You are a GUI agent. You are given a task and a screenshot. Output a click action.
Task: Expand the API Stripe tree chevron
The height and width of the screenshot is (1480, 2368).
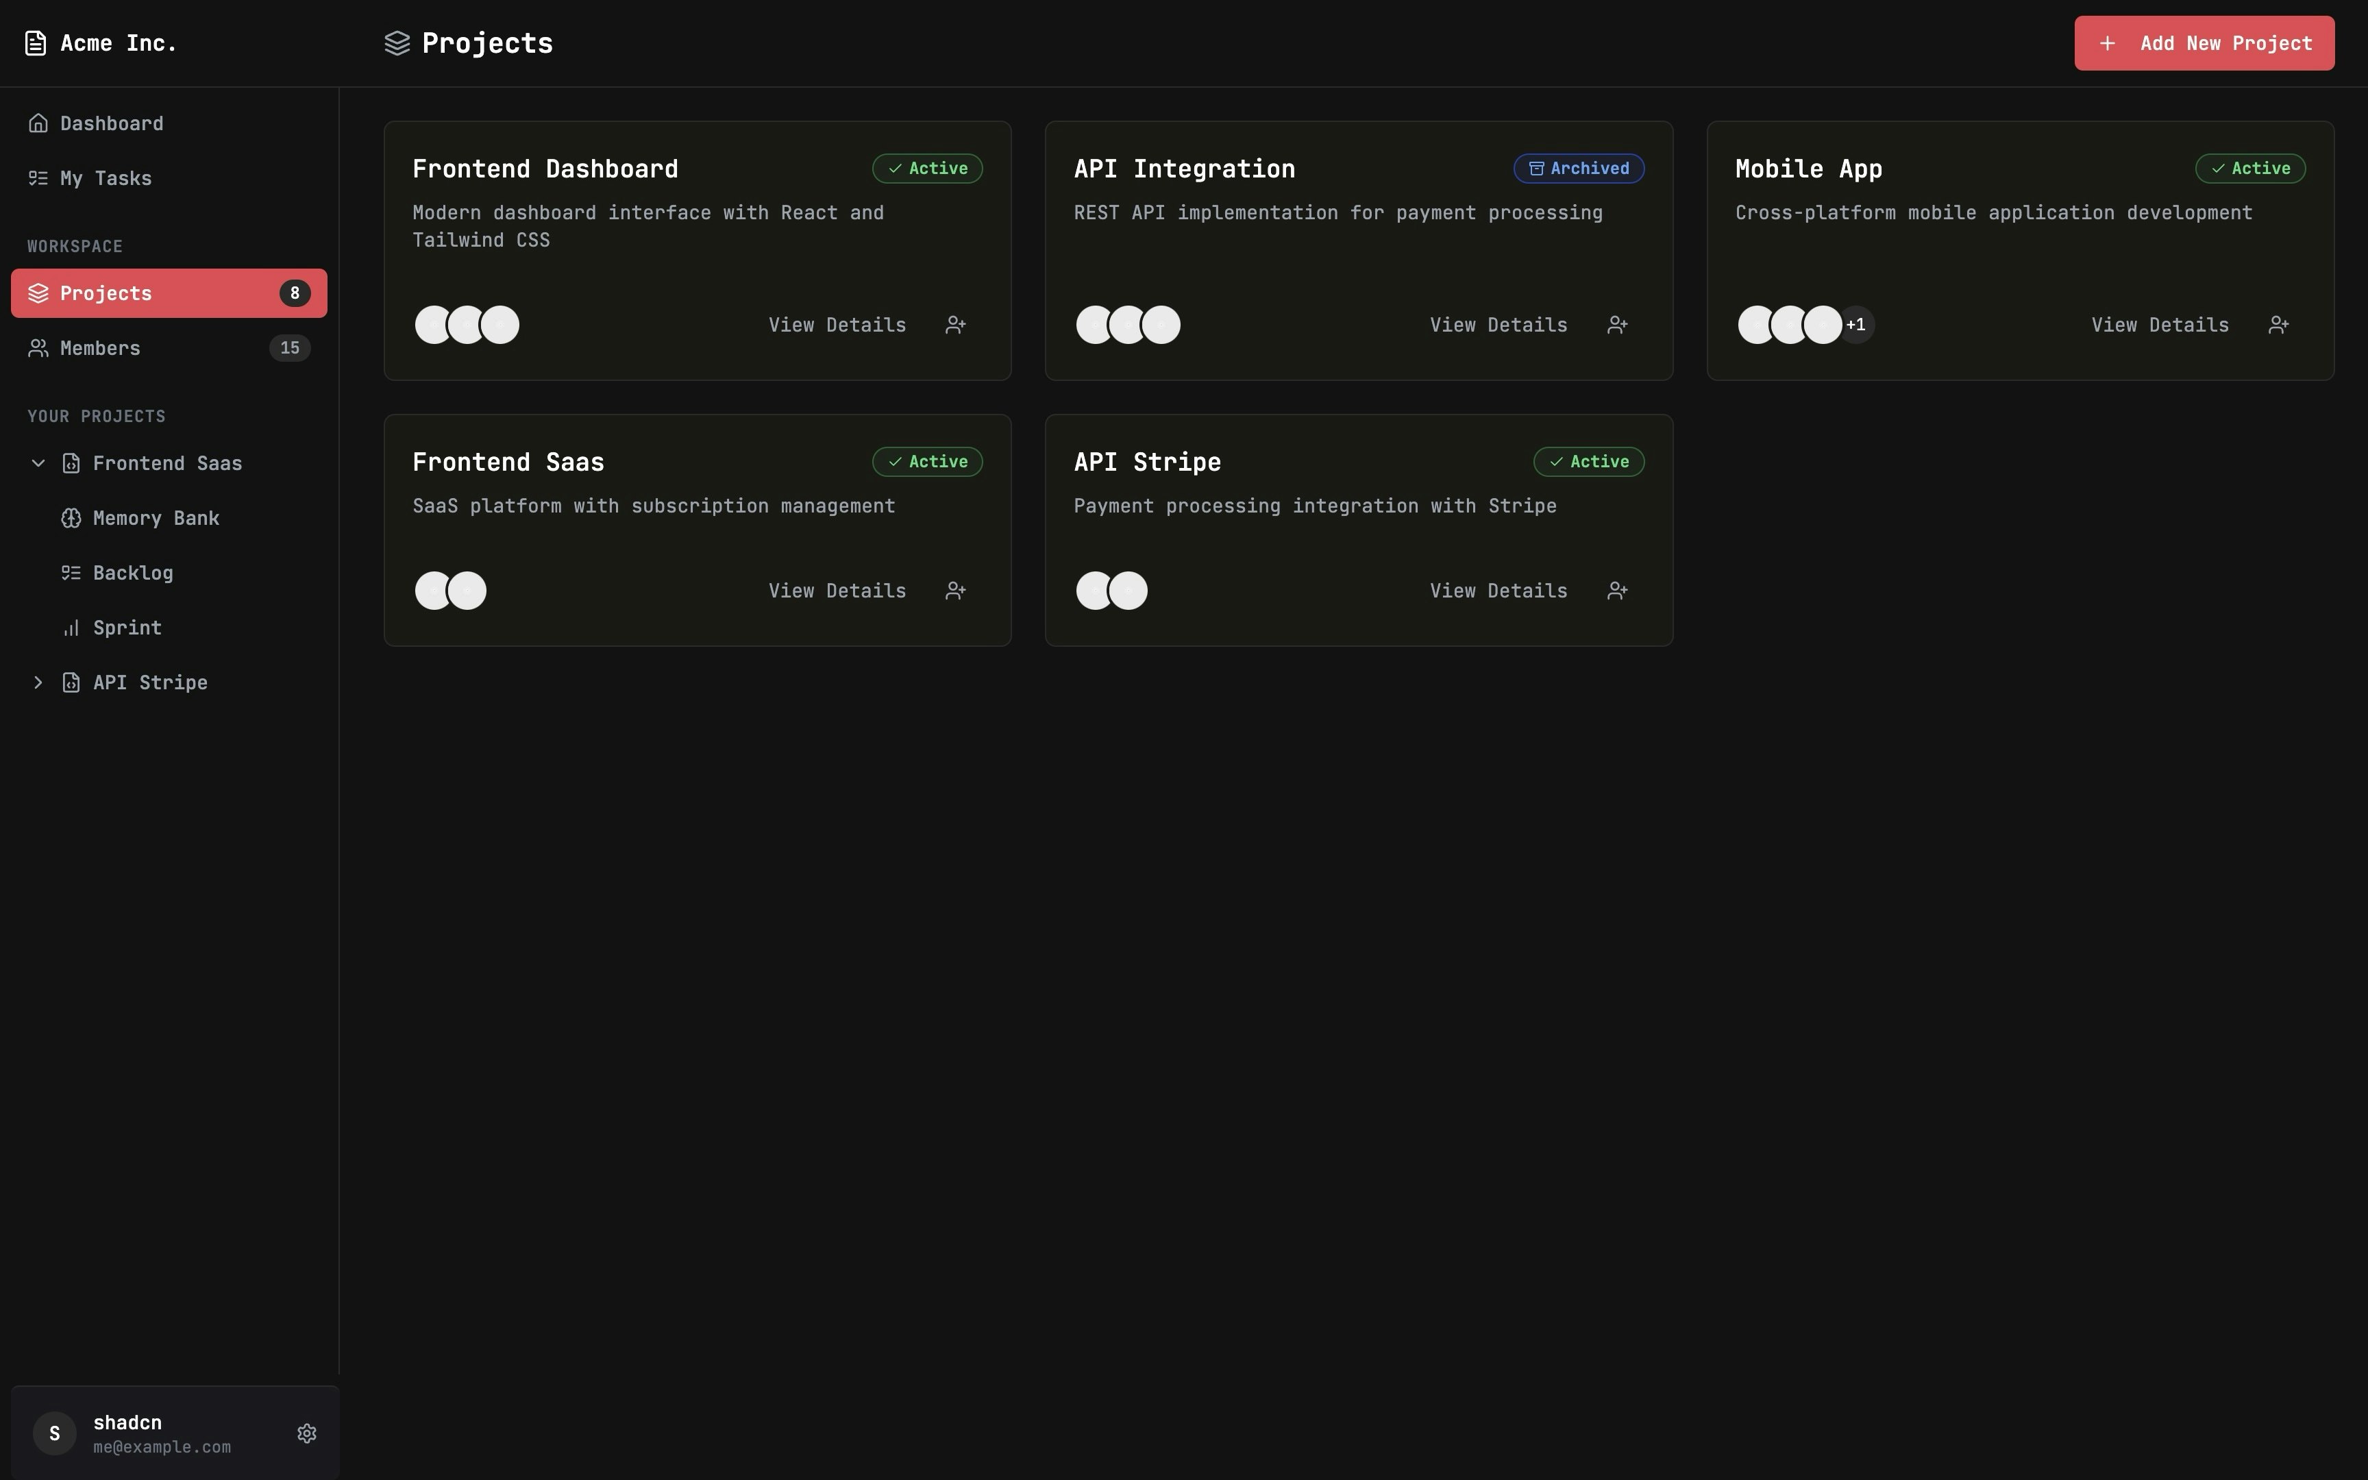tap(38, 682)
